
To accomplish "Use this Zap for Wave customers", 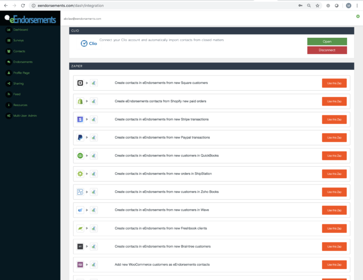I will [334, 210].
